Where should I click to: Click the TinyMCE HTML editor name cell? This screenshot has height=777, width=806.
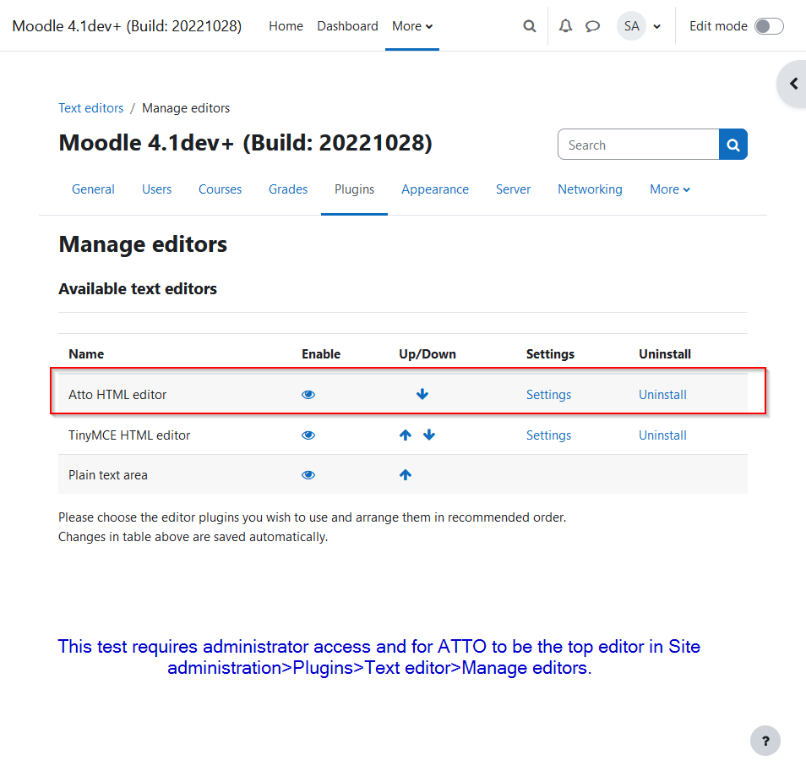(129, 435)
